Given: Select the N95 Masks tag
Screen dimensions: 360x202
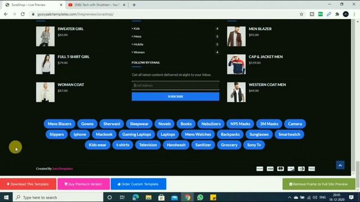Looking at the screenshot, I should click(240, 124).
